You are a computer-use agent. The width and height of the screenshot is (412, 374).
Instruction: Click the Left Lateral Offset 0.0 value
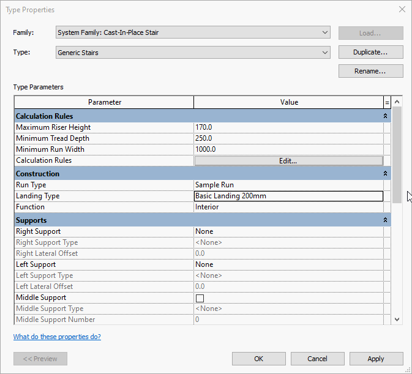click(288, 286)
